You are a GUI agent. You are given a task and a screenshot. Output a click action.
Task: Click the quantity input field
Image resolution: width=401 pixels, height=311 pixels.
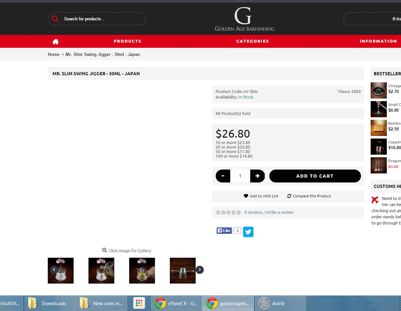point(240,176)
